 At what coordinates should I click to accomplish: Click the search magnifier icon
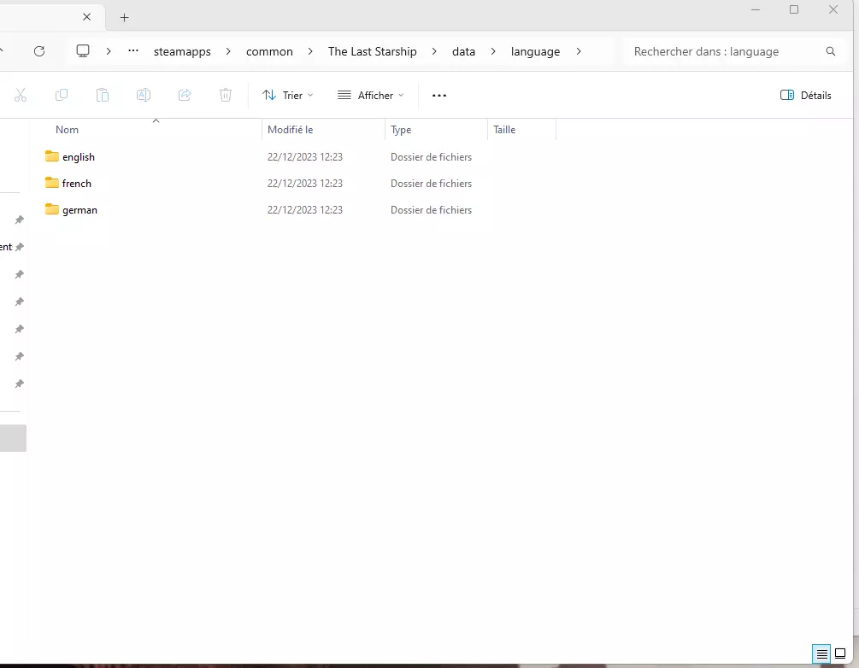click(x=831, y=51)
